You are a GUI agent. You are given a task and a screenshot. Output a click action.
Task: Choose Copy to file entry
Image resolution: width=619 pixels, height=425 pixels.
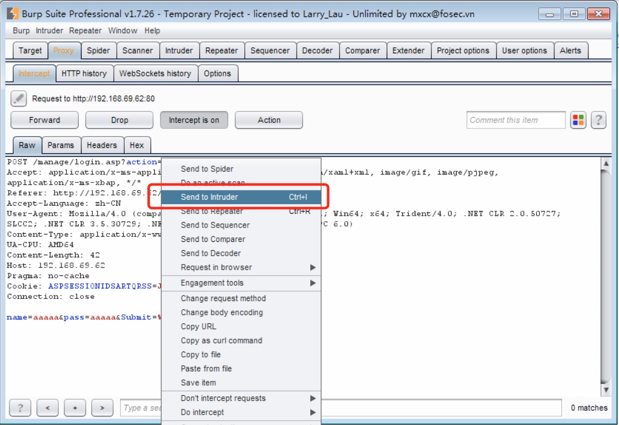click(x=241, y=354)
